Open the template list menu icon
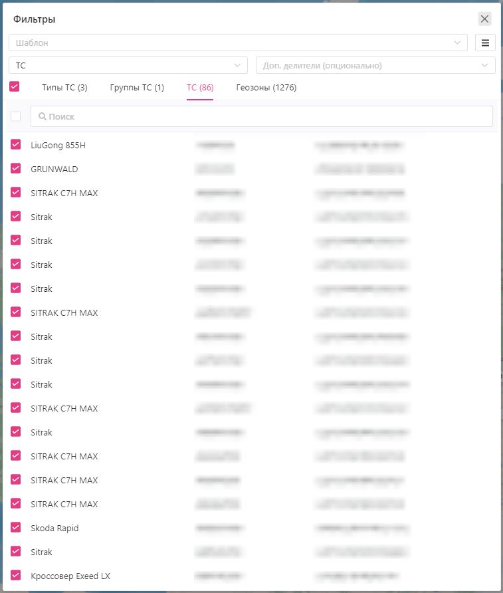This screenshot has height=593, width=503. tap(485, 43)
